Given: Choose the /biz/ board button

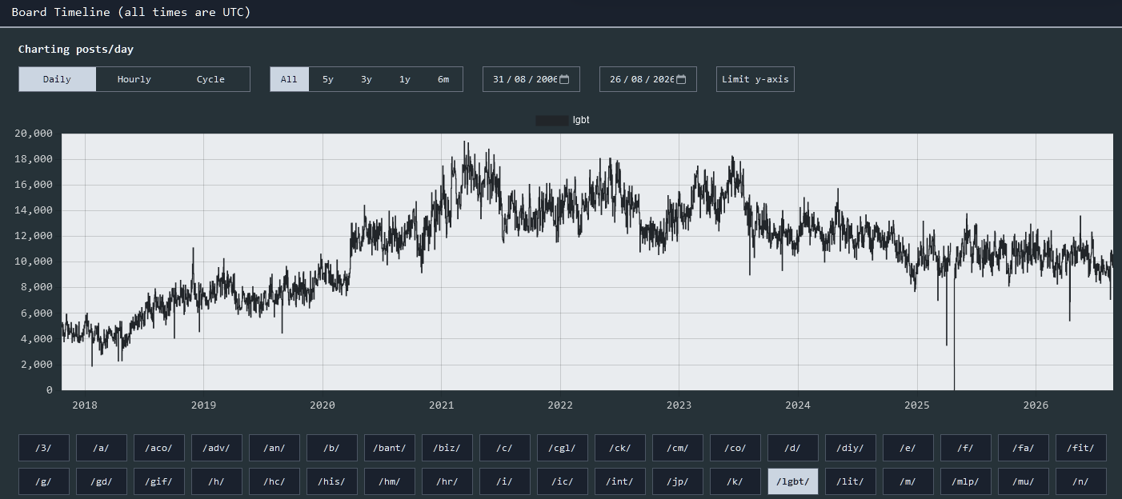Looking at the screenshot, I should pos(447,448).
